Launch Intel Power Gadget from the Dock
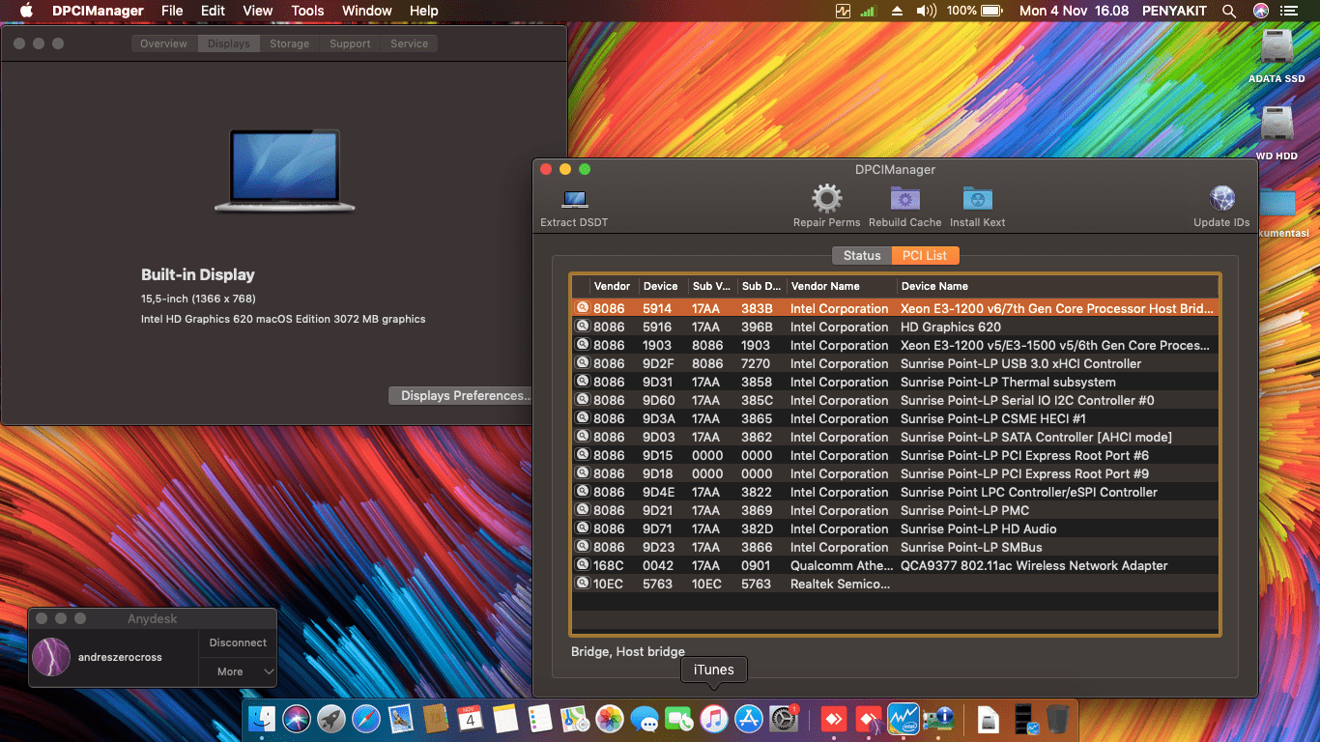1320x742 pixels. 903,719
